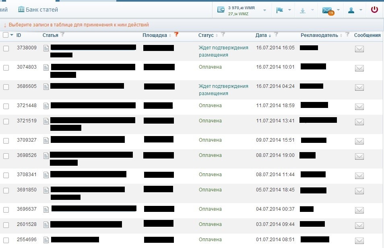Check the checkbox for row 3721448
Screen dimensions: 384x248
click(6, 106)
